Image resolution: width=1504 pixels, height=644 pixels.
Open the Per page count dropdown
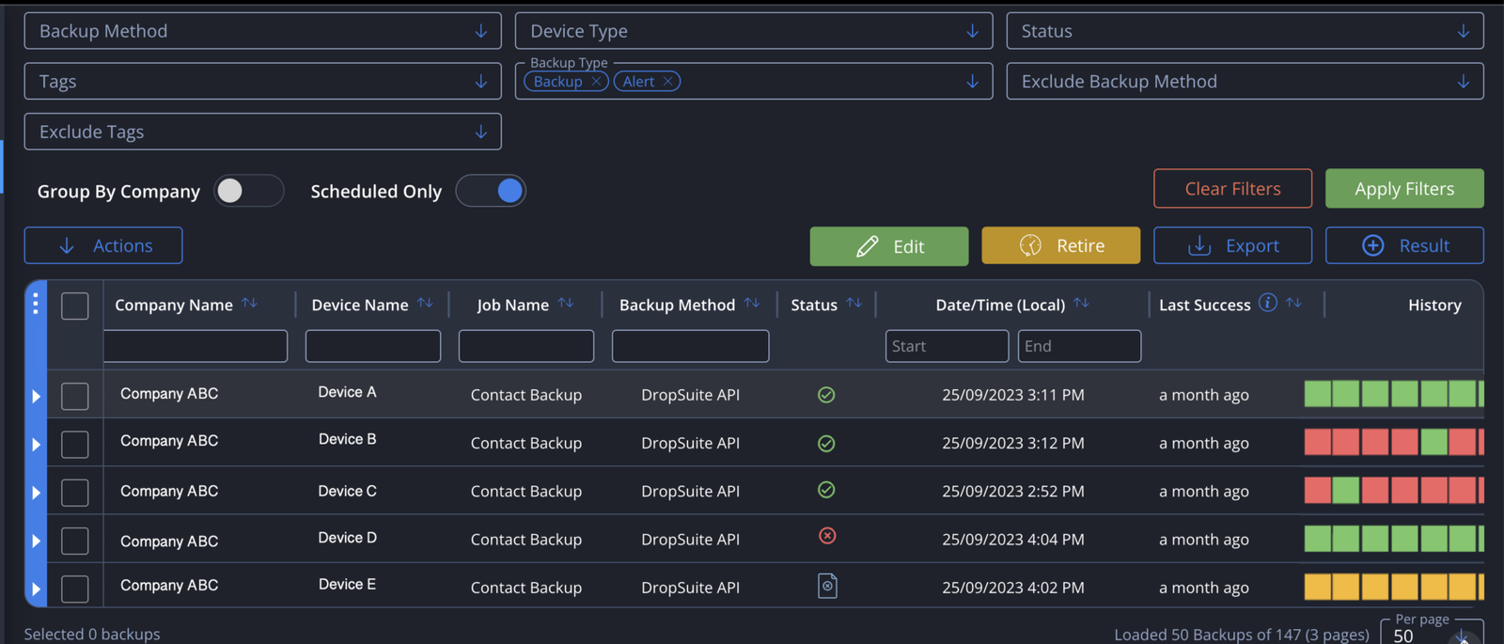(x=1432, y=633)
